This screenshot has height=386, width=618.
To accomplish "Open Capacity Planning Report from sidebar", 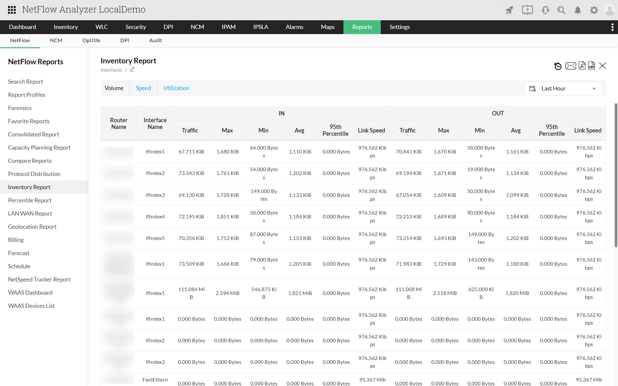I will coord(39,147).
